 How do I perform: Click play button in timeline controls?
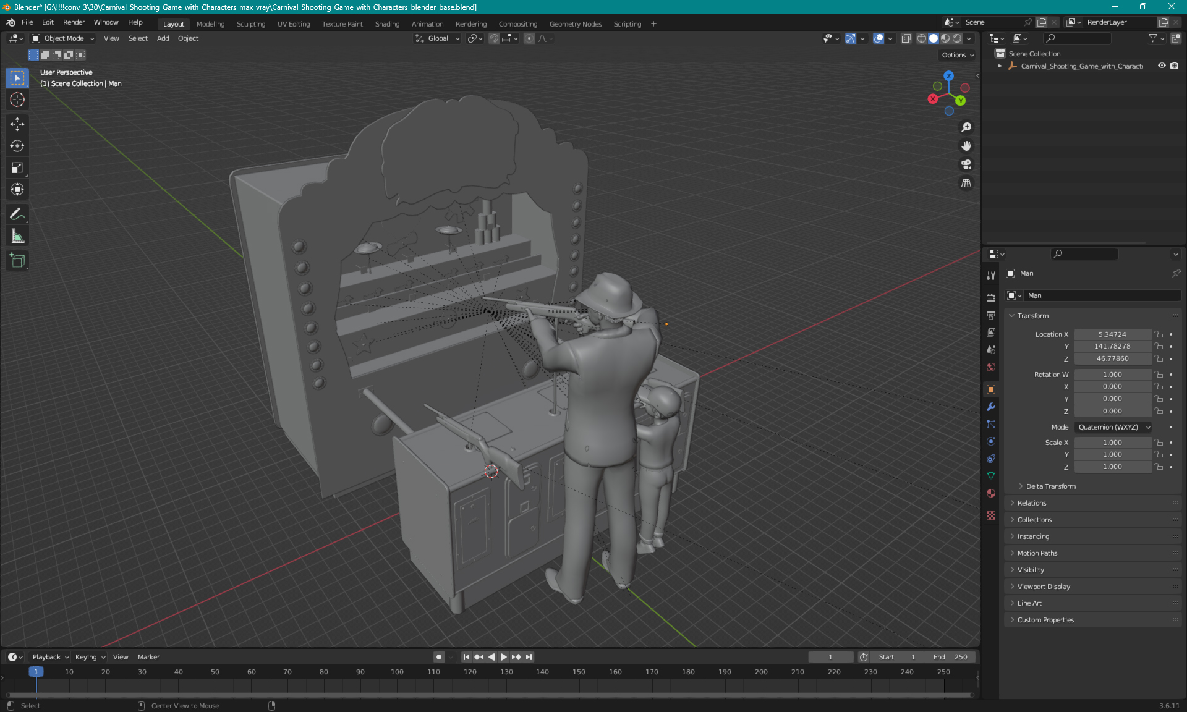503,656
